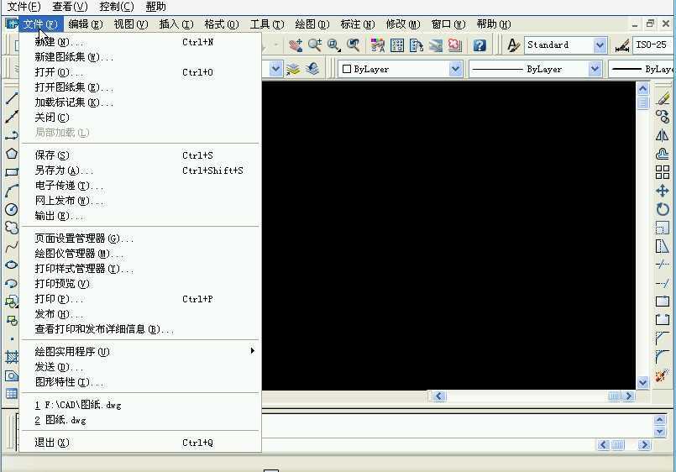The width and height of the screenshot is (676, 472).
Task: Open the Help question mark icon
Action: coord(479,45)
